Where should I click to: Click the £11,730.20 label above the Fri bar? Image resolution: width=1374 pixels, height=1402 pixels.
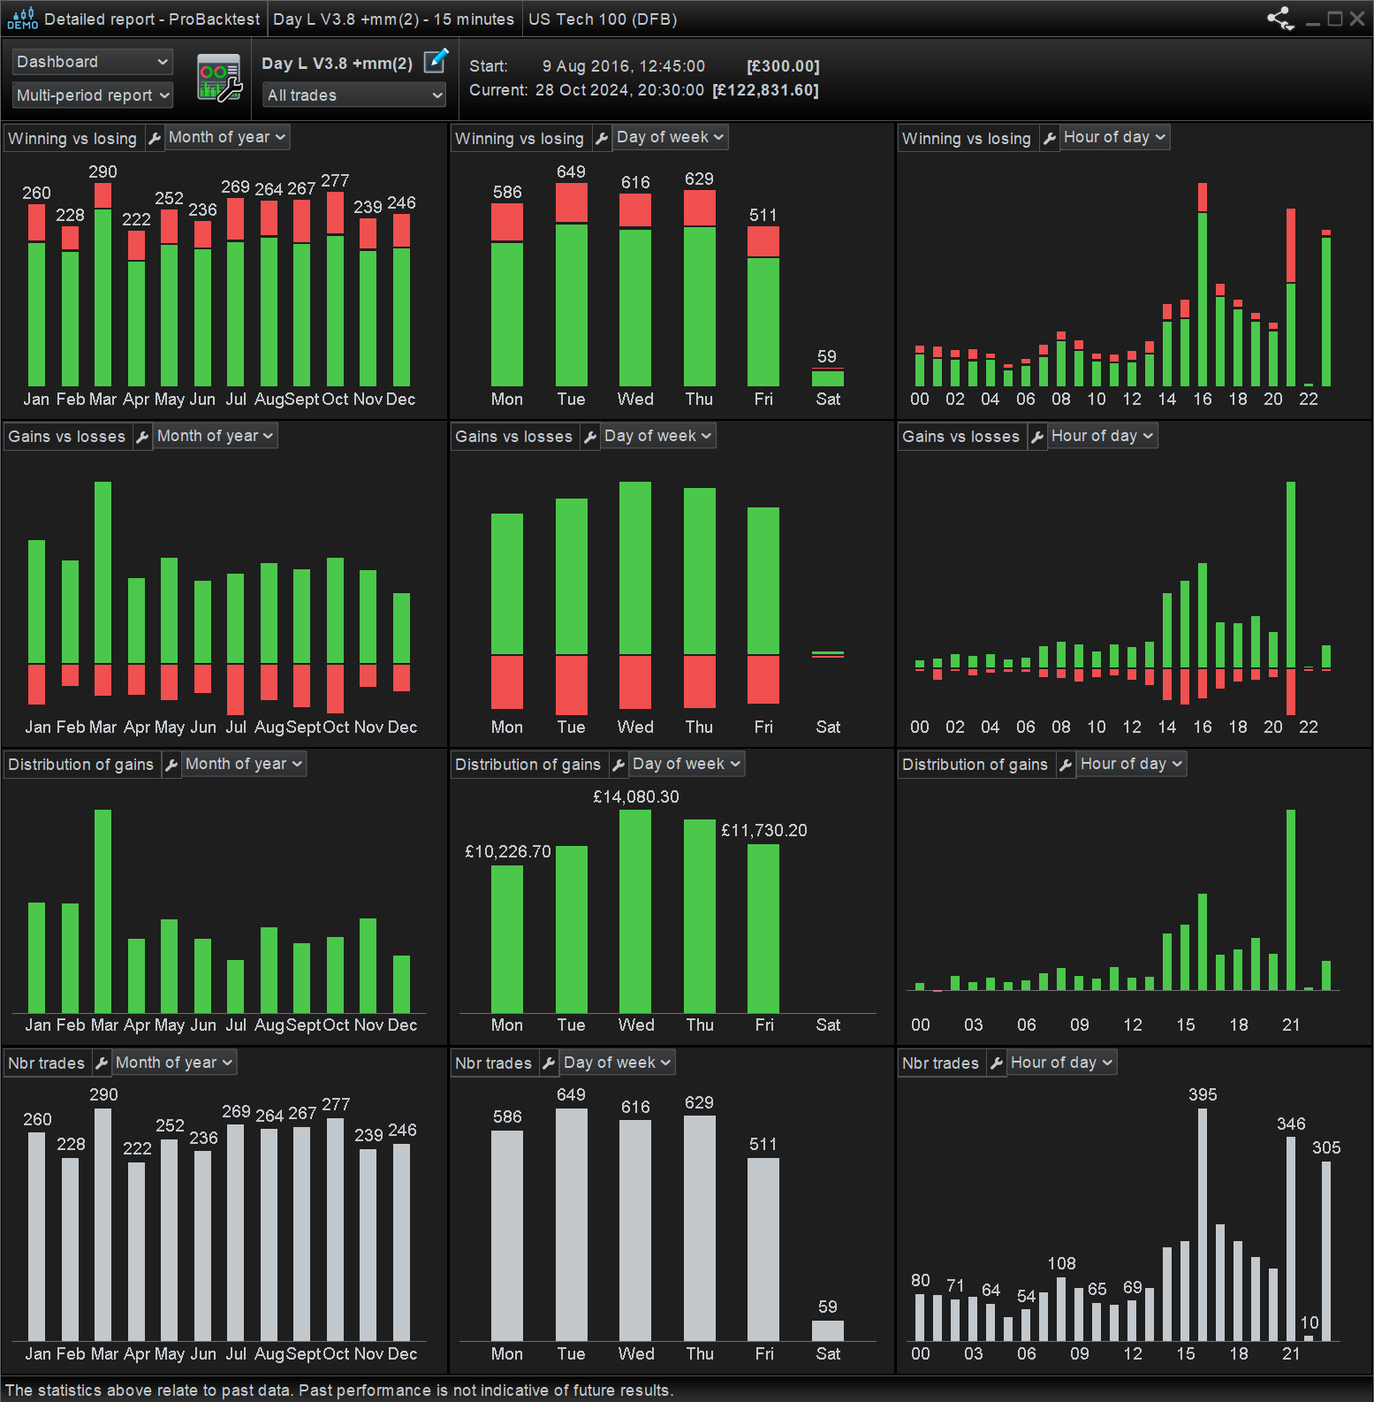[x=764, y=831]
